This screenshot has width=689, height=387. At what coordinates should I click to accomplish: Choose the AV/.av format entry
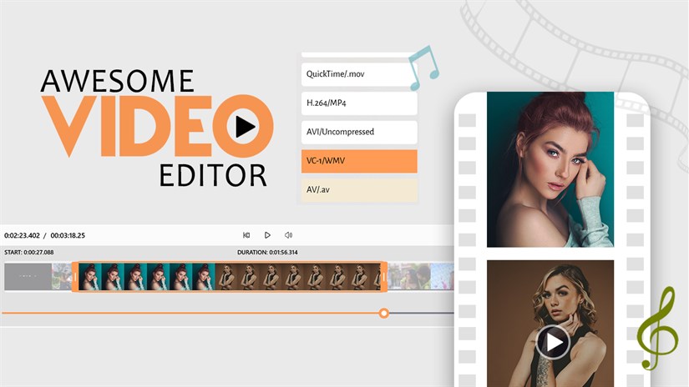click(359, 190)
